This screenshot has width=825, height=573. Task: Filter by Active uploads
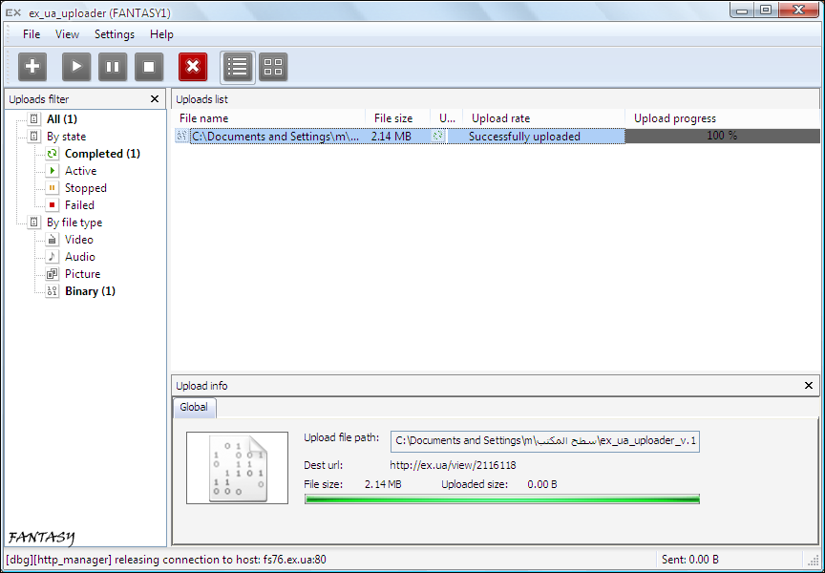tap(80, 171)
